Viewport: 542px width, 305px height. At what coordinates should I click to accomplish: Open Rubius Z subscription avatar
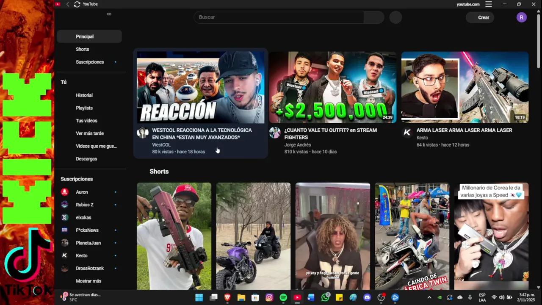64,205
